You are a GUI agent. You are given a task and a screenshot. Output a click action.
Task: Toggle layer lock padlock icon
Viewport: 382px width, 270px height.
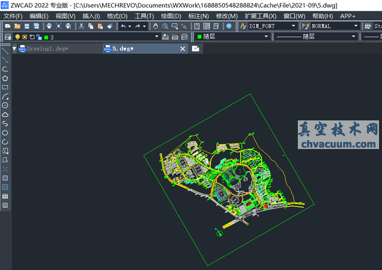38,37
